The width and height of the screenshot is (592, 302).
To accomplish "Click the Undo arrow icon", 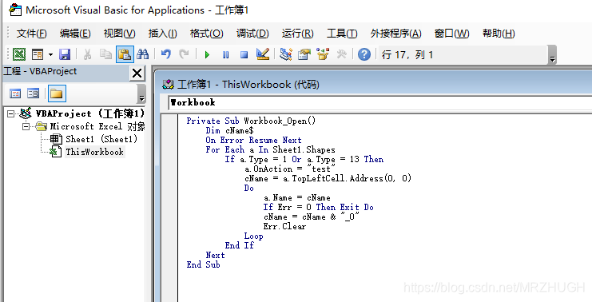I will pyautogui.click(x=165, y=55).
